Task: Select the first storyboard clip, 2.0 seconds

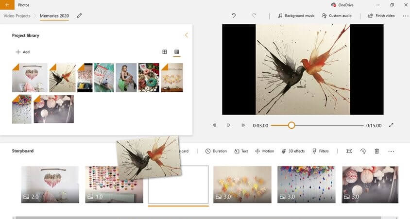Action: pos(50,185)
